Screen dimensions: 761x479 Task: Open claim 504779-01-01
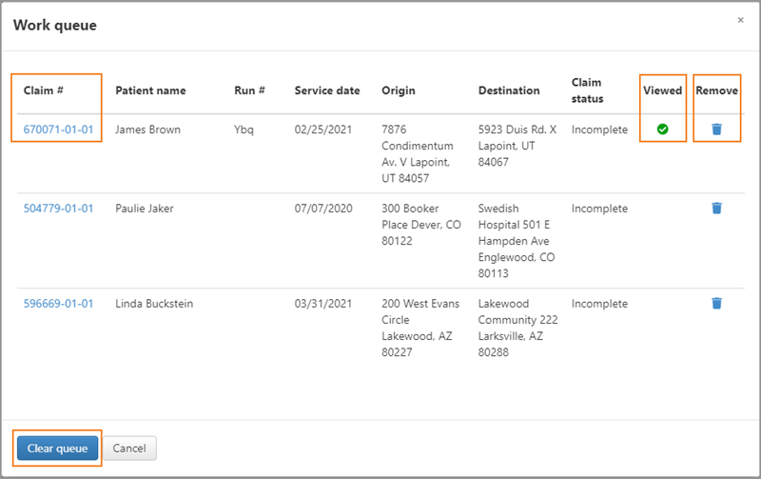58,209
